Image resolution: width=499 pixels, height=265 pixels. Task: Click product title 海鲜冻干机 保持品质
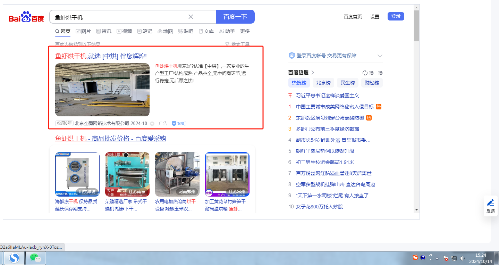(76, 205)
